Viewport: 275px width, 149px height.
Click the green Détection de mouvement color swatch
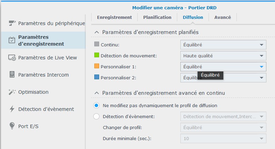click(x=96, y=55)
